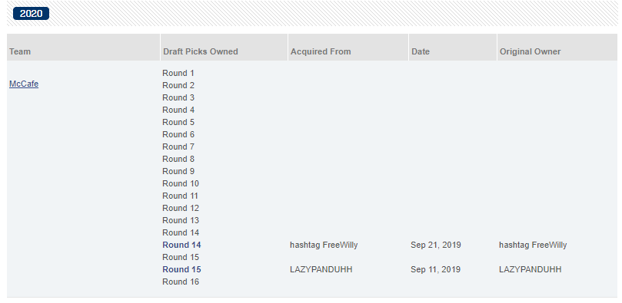The width and height of the screenshot is (622, 303).
Task: Select the Round 7 draft pick
Action: click(178, 147)
